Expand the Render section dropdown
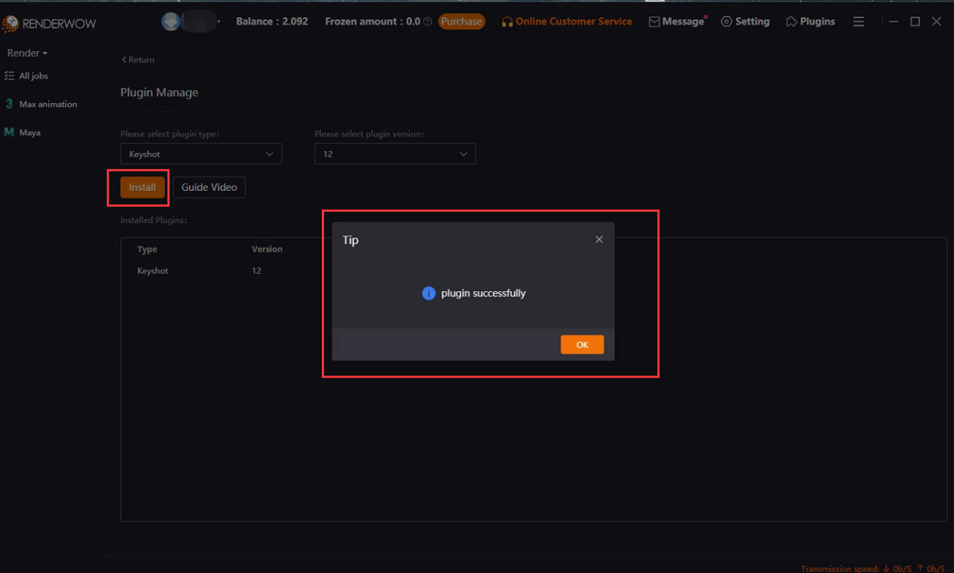The image size is (954, 573). [x=27, y=53]
